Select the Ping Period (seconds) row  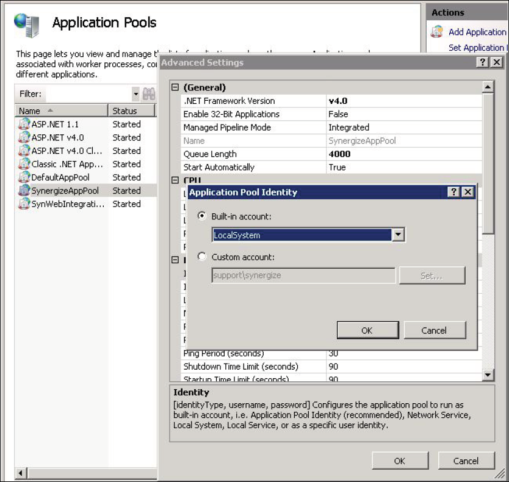331,354
